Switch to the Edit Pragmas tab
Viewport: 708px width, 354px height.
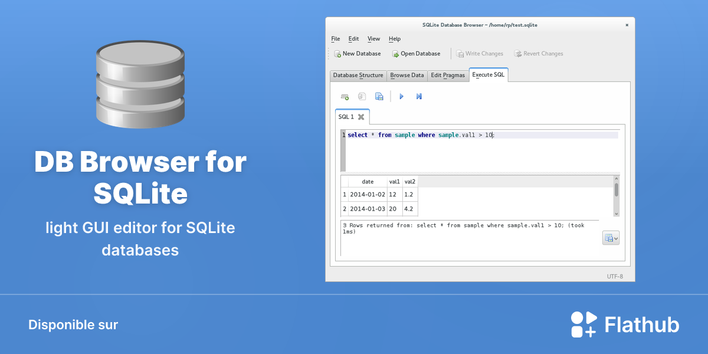click(448, 76)
